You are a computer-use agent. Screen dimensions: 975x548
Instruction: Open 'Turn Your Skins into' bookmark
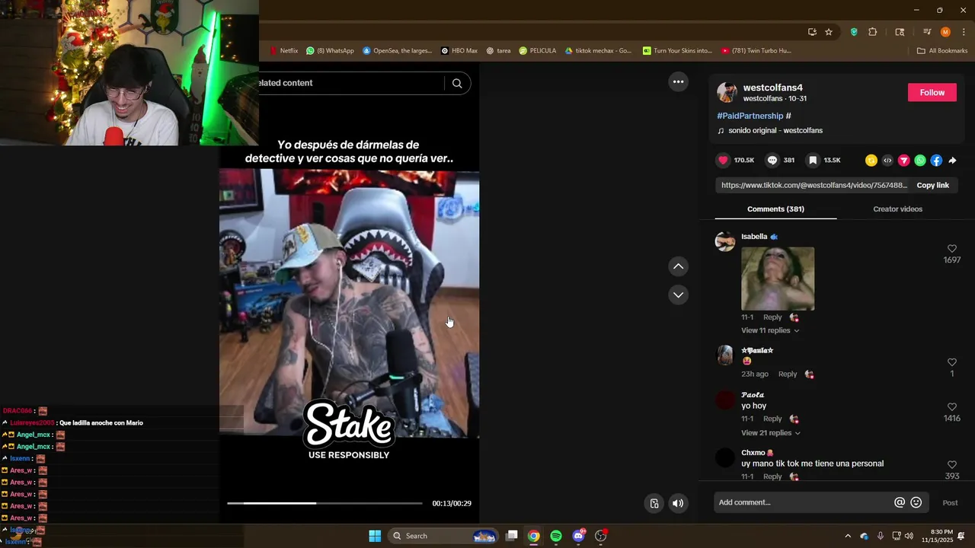677,51
